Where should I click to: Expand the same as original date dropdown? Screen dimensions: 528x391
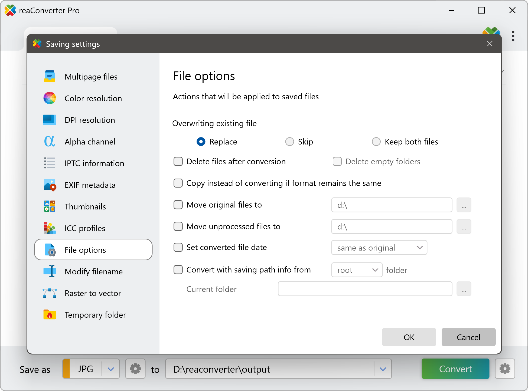tap(379, 248)
